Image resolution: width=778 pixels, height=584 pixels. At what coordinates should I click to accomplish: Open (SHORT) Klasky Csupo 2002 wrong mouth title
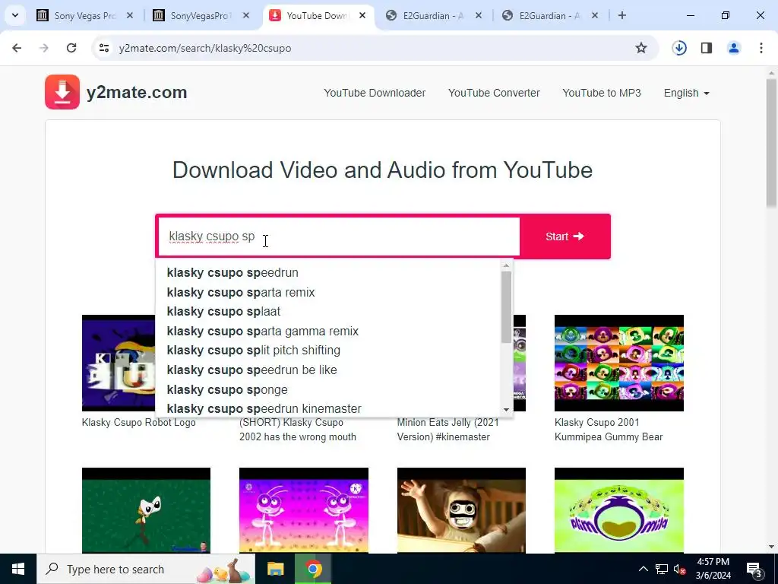coord(298,430)
